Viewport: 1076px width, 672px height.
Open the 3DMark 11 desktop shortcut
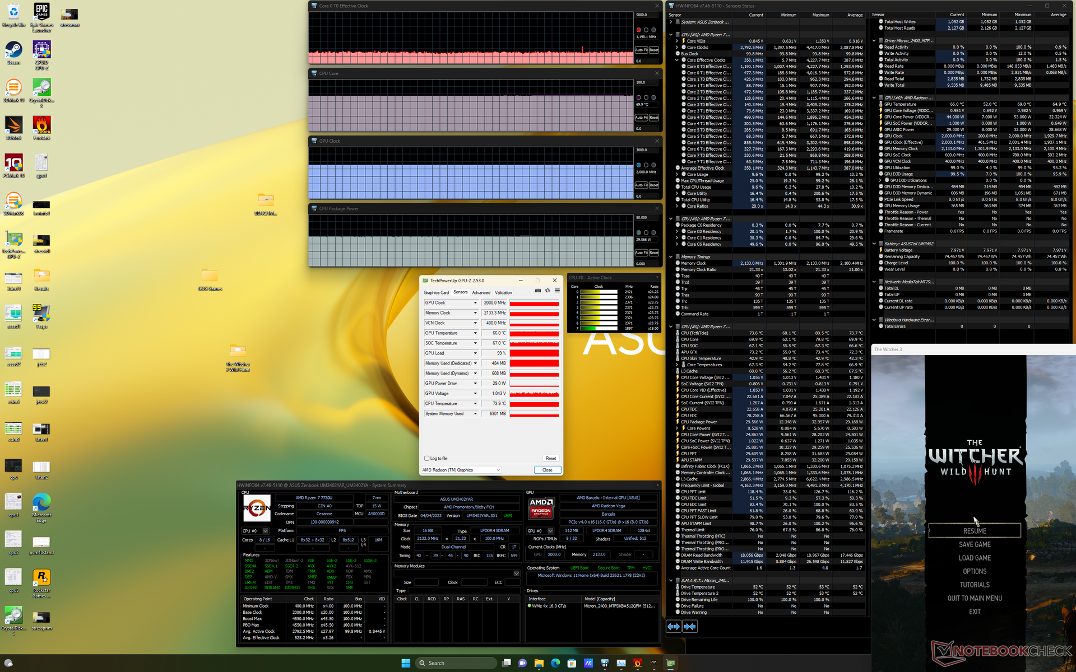tap(13, 90)
